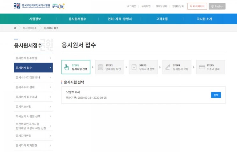Click chevron next to 의사실기 시험일 선택

pos(50,116)
